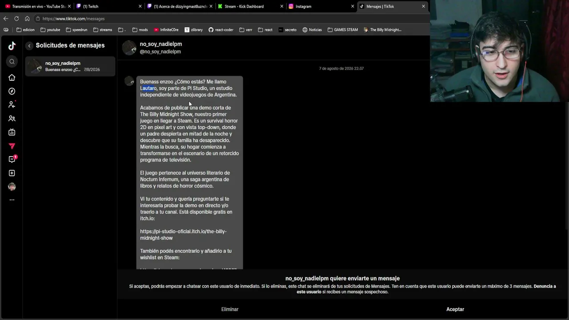The height and width of the screenshot is (320, 569).
Task: Close the Instagram tab
Action: click(x=353, y=6)
